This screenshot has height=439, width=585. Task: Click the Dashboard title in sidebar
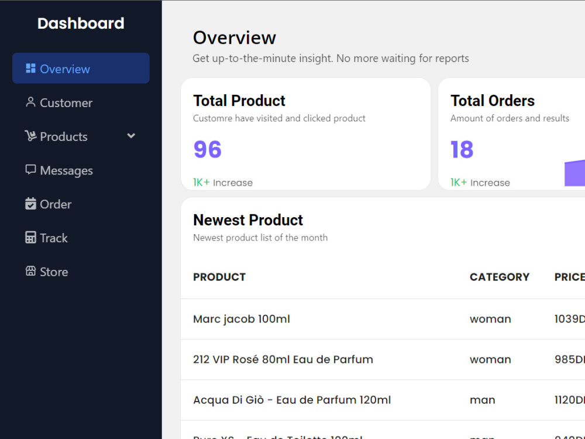coord(81,23)
